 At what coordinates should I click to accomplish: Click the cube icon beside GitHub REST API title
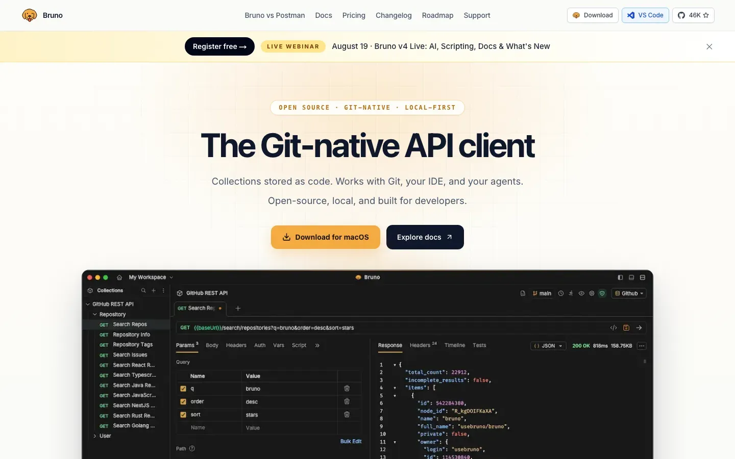[x=180, y=293]
